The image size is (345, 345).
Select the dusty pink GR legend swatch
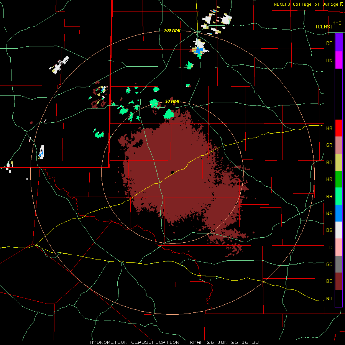(338, 145)
